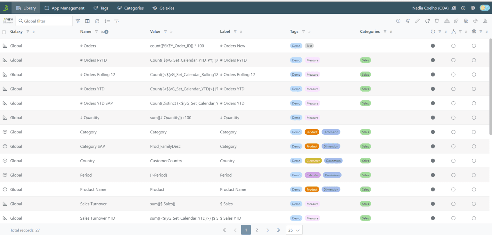Toggle the theme switch in top right
This screenshot has width=492, height=235.
click(x=484, y=8)
